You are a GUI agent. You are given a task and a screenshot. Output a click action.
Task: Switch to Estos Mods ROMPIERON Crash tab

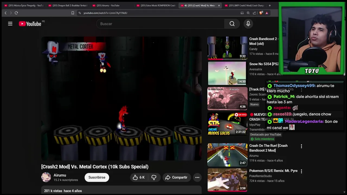(156, 5)
